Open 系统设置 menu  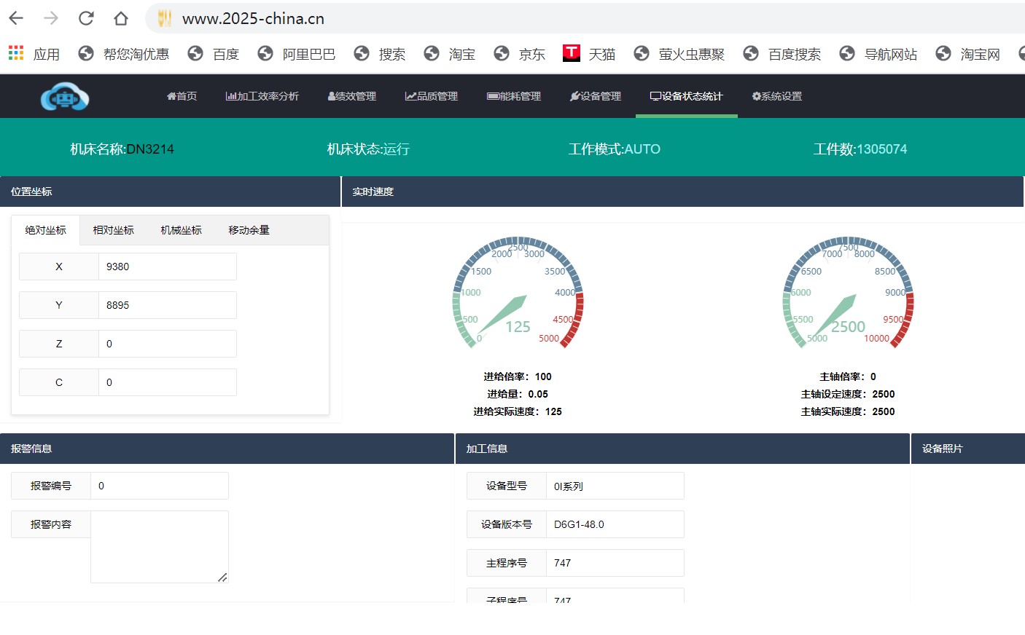click(x=777, y=96)
